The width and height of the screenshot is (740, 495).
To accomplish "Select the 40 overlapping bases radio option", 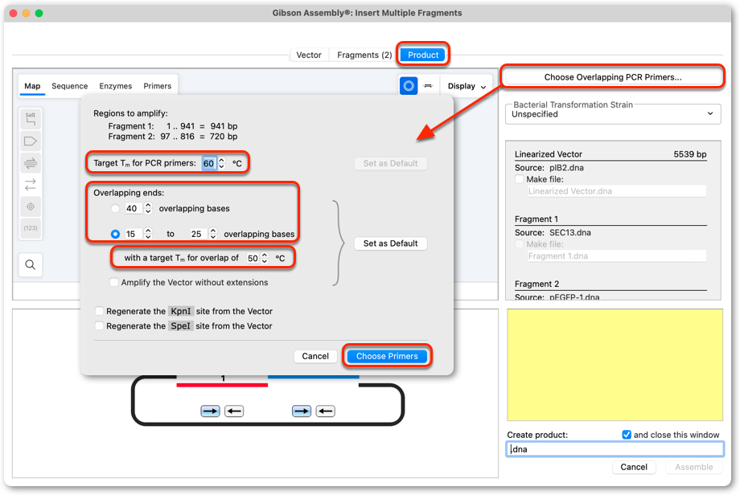I will (x=115, y=208).
